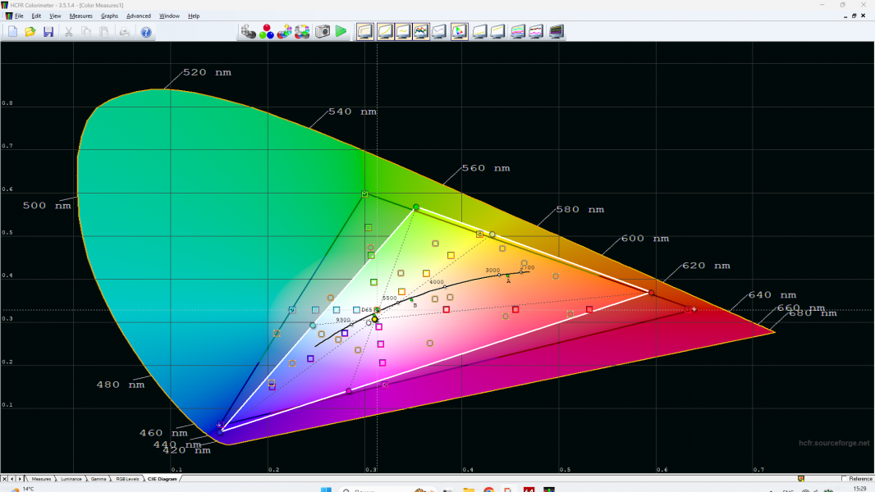Start continuous measures with green play icon
The width and height of the screenshot is (875, 492).
pyautogui.click(x=341, y=32)
